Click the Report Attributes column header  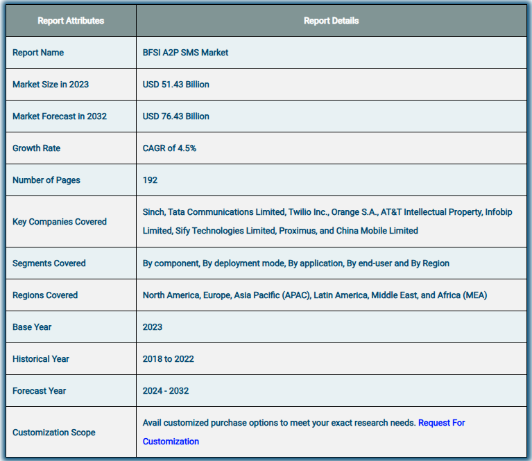tap(71, 21)
